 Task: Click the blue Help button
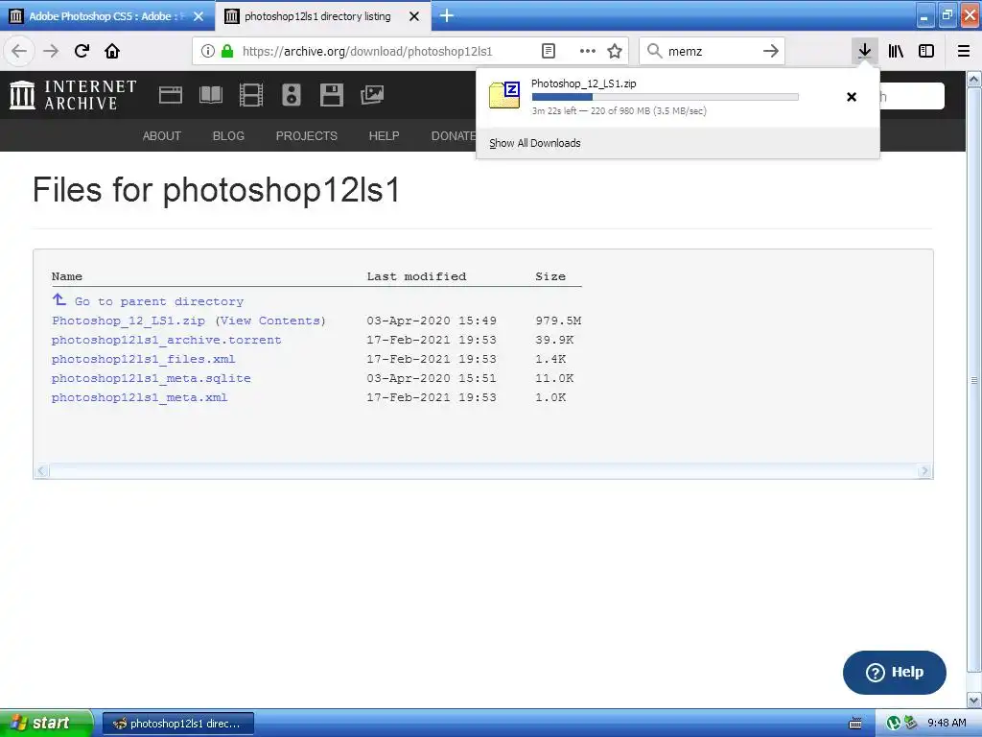pos(895,673)
